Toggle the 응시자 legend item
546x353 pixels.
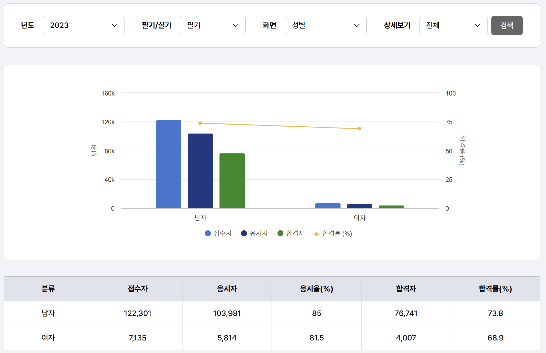255,234
